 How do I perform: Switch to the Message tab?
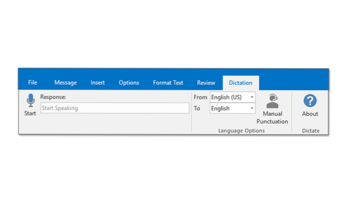pos(65,82)
